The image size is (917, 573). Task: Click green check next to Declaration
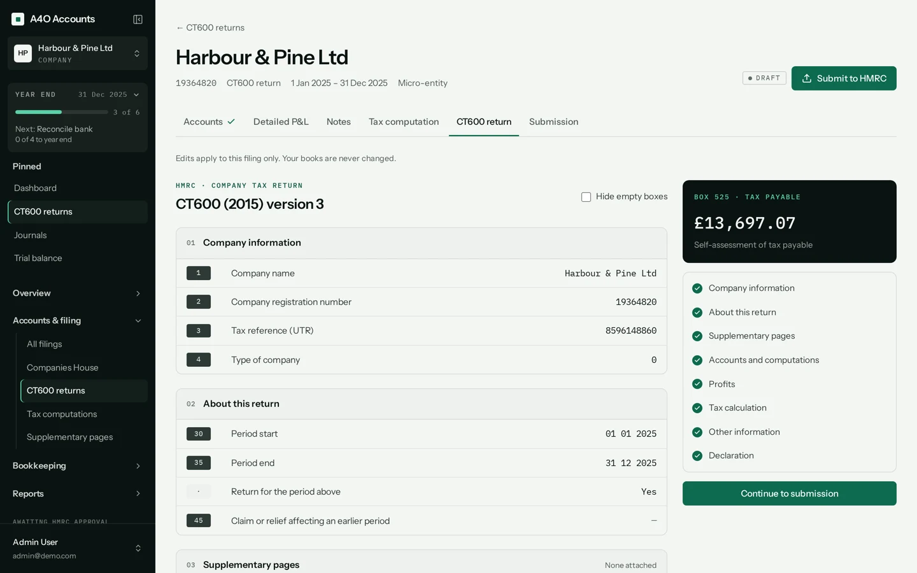tap(697, 456)
